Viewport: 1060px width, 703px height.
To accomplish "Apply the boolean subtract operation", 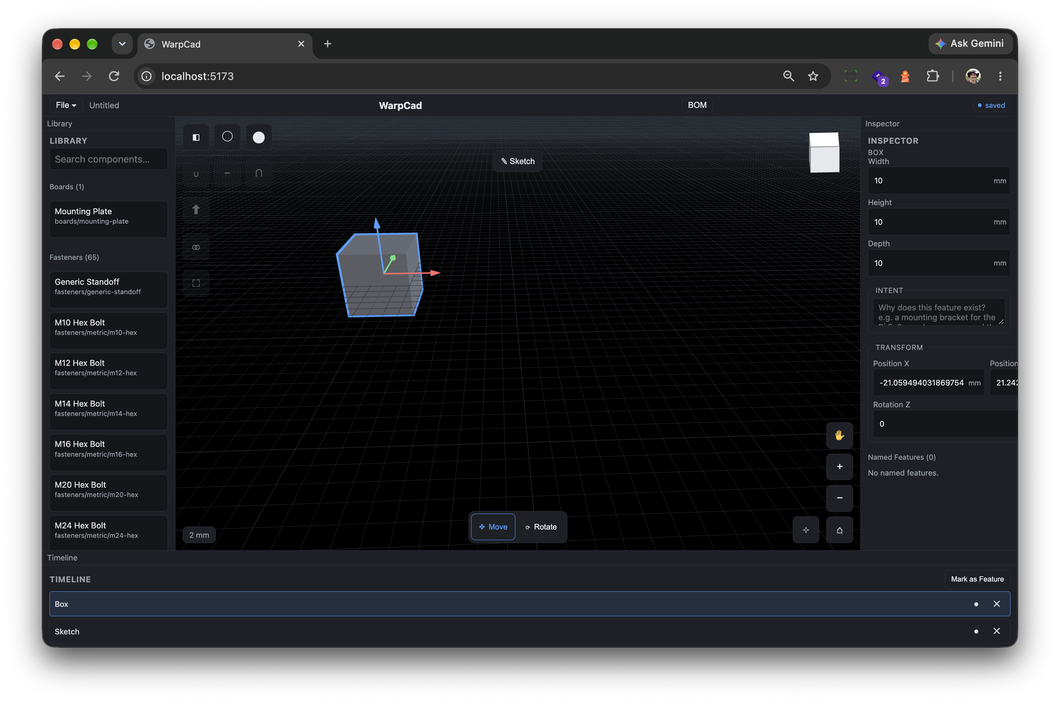I will point(228,174).
